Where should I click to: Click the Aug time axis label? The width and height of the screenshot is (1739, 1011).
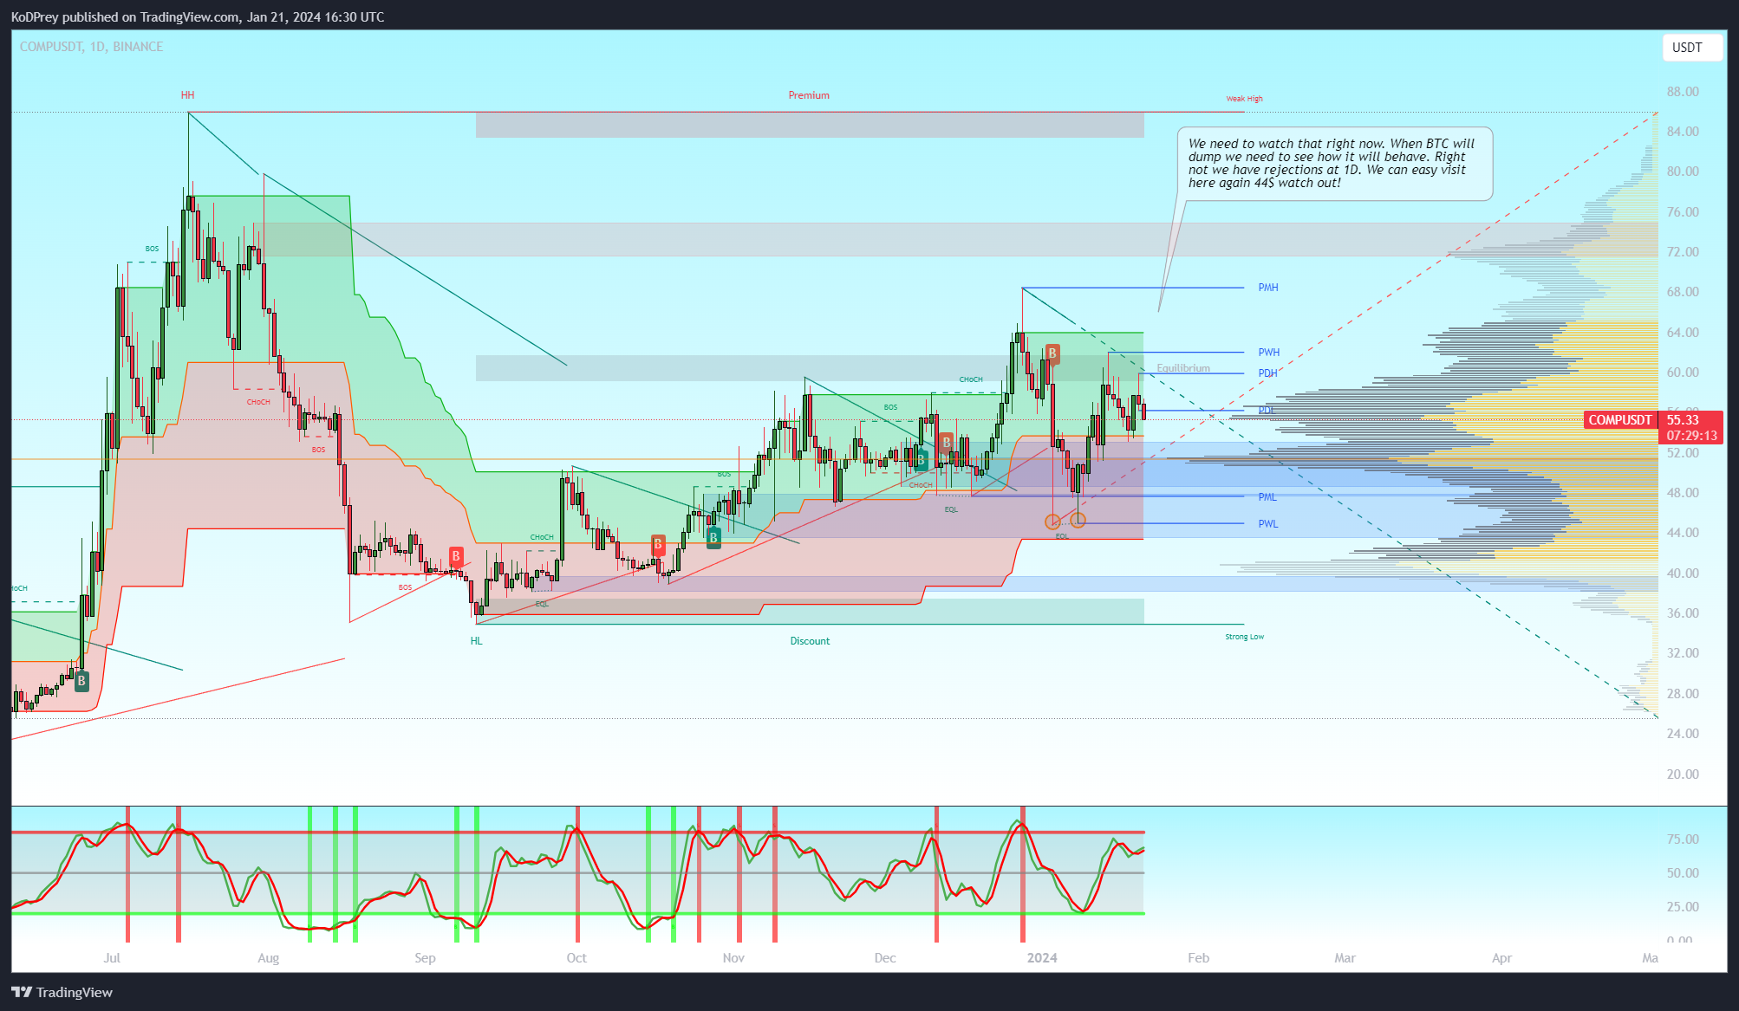coord(269,958)
